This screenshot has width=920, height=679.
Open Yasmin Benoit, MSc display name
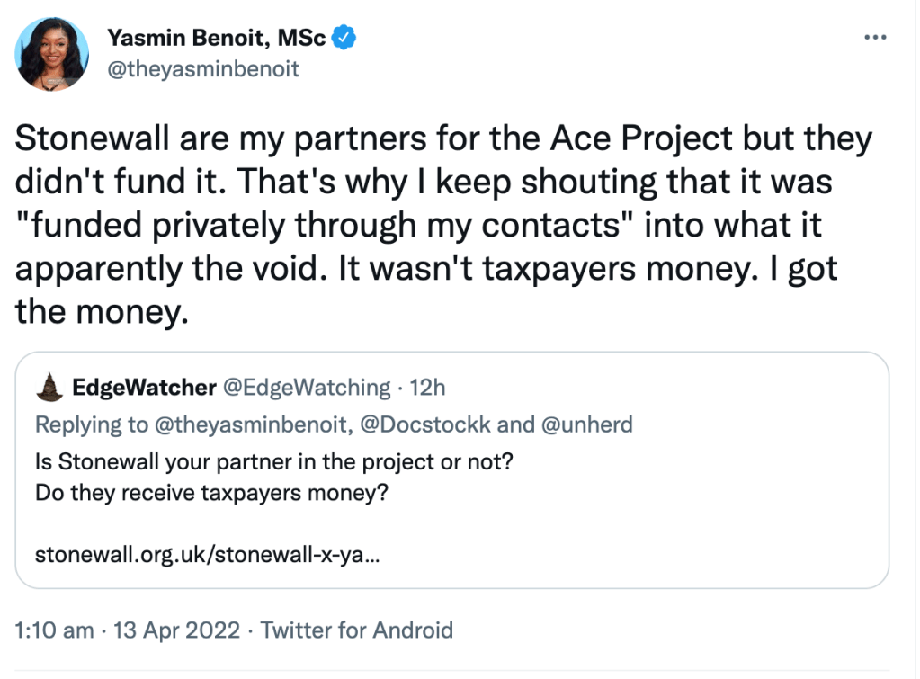pyautogui.click(x=216, y=38)
